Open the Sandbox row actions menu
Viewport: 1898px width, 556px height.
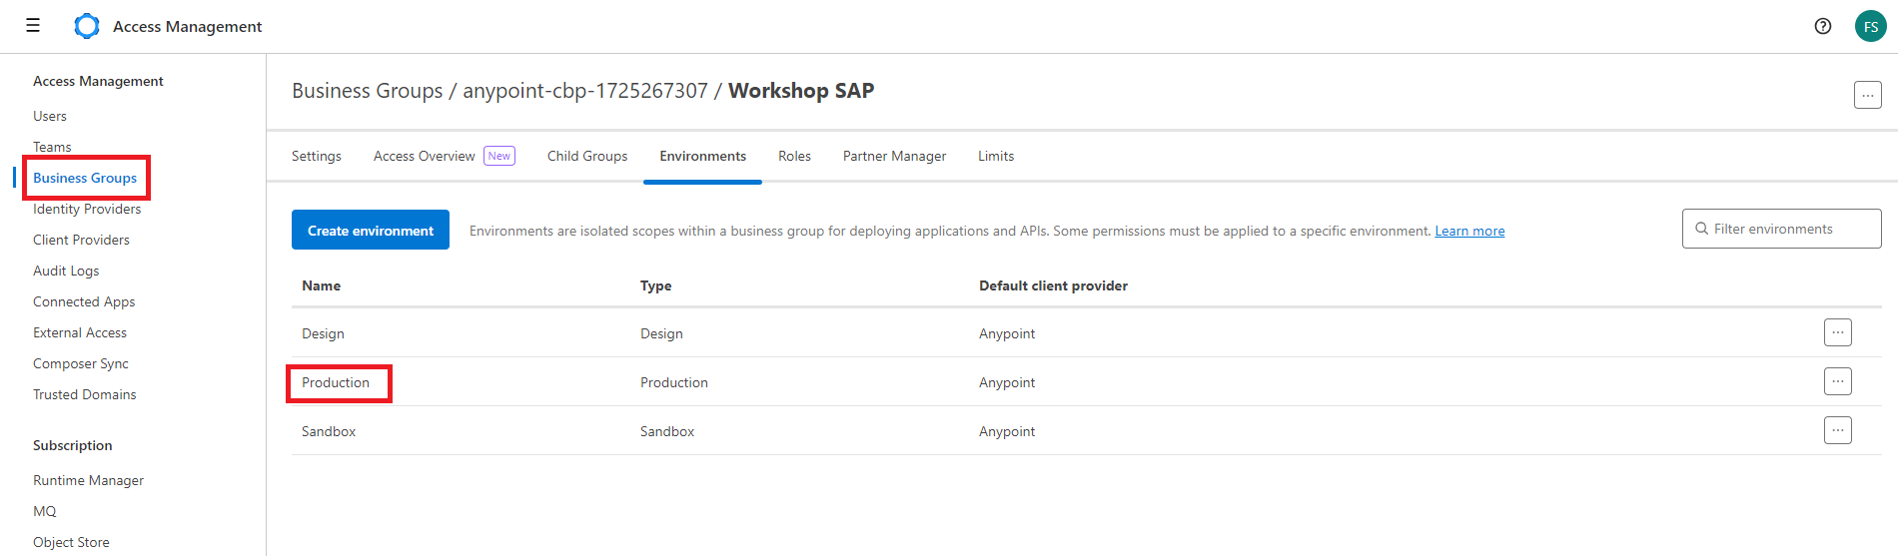tap(1838, 430)
